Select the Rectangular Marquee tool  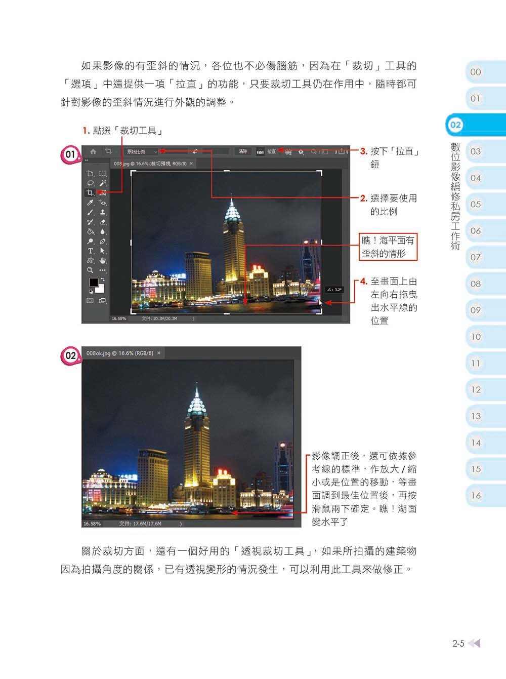103,173
